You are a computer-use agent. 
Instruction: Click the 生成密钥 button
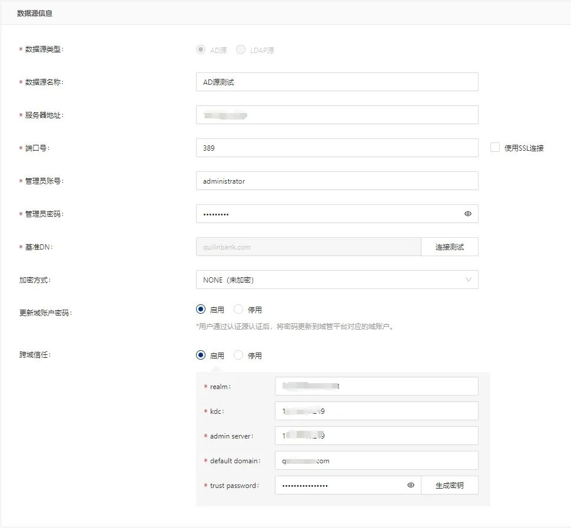450,485
